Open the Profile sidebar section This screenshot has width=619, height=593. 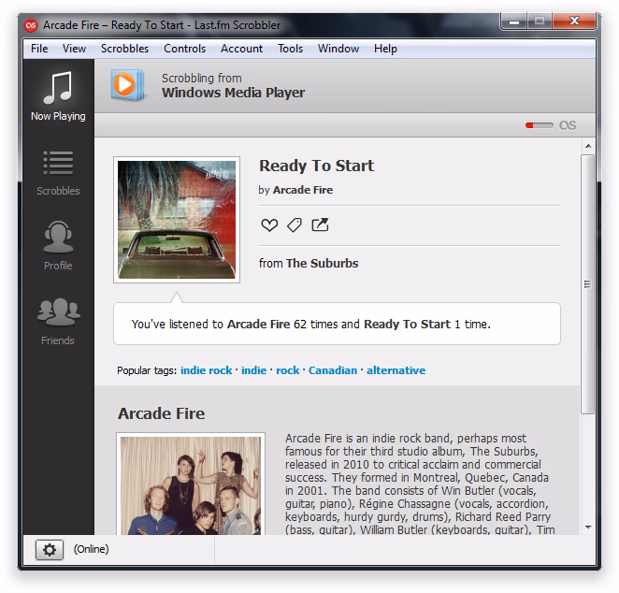[58, 246]
